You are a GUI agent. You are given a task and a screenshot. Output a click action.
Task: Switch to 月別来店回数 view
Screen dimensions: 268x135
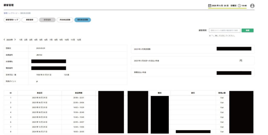[x=65, y=20]
